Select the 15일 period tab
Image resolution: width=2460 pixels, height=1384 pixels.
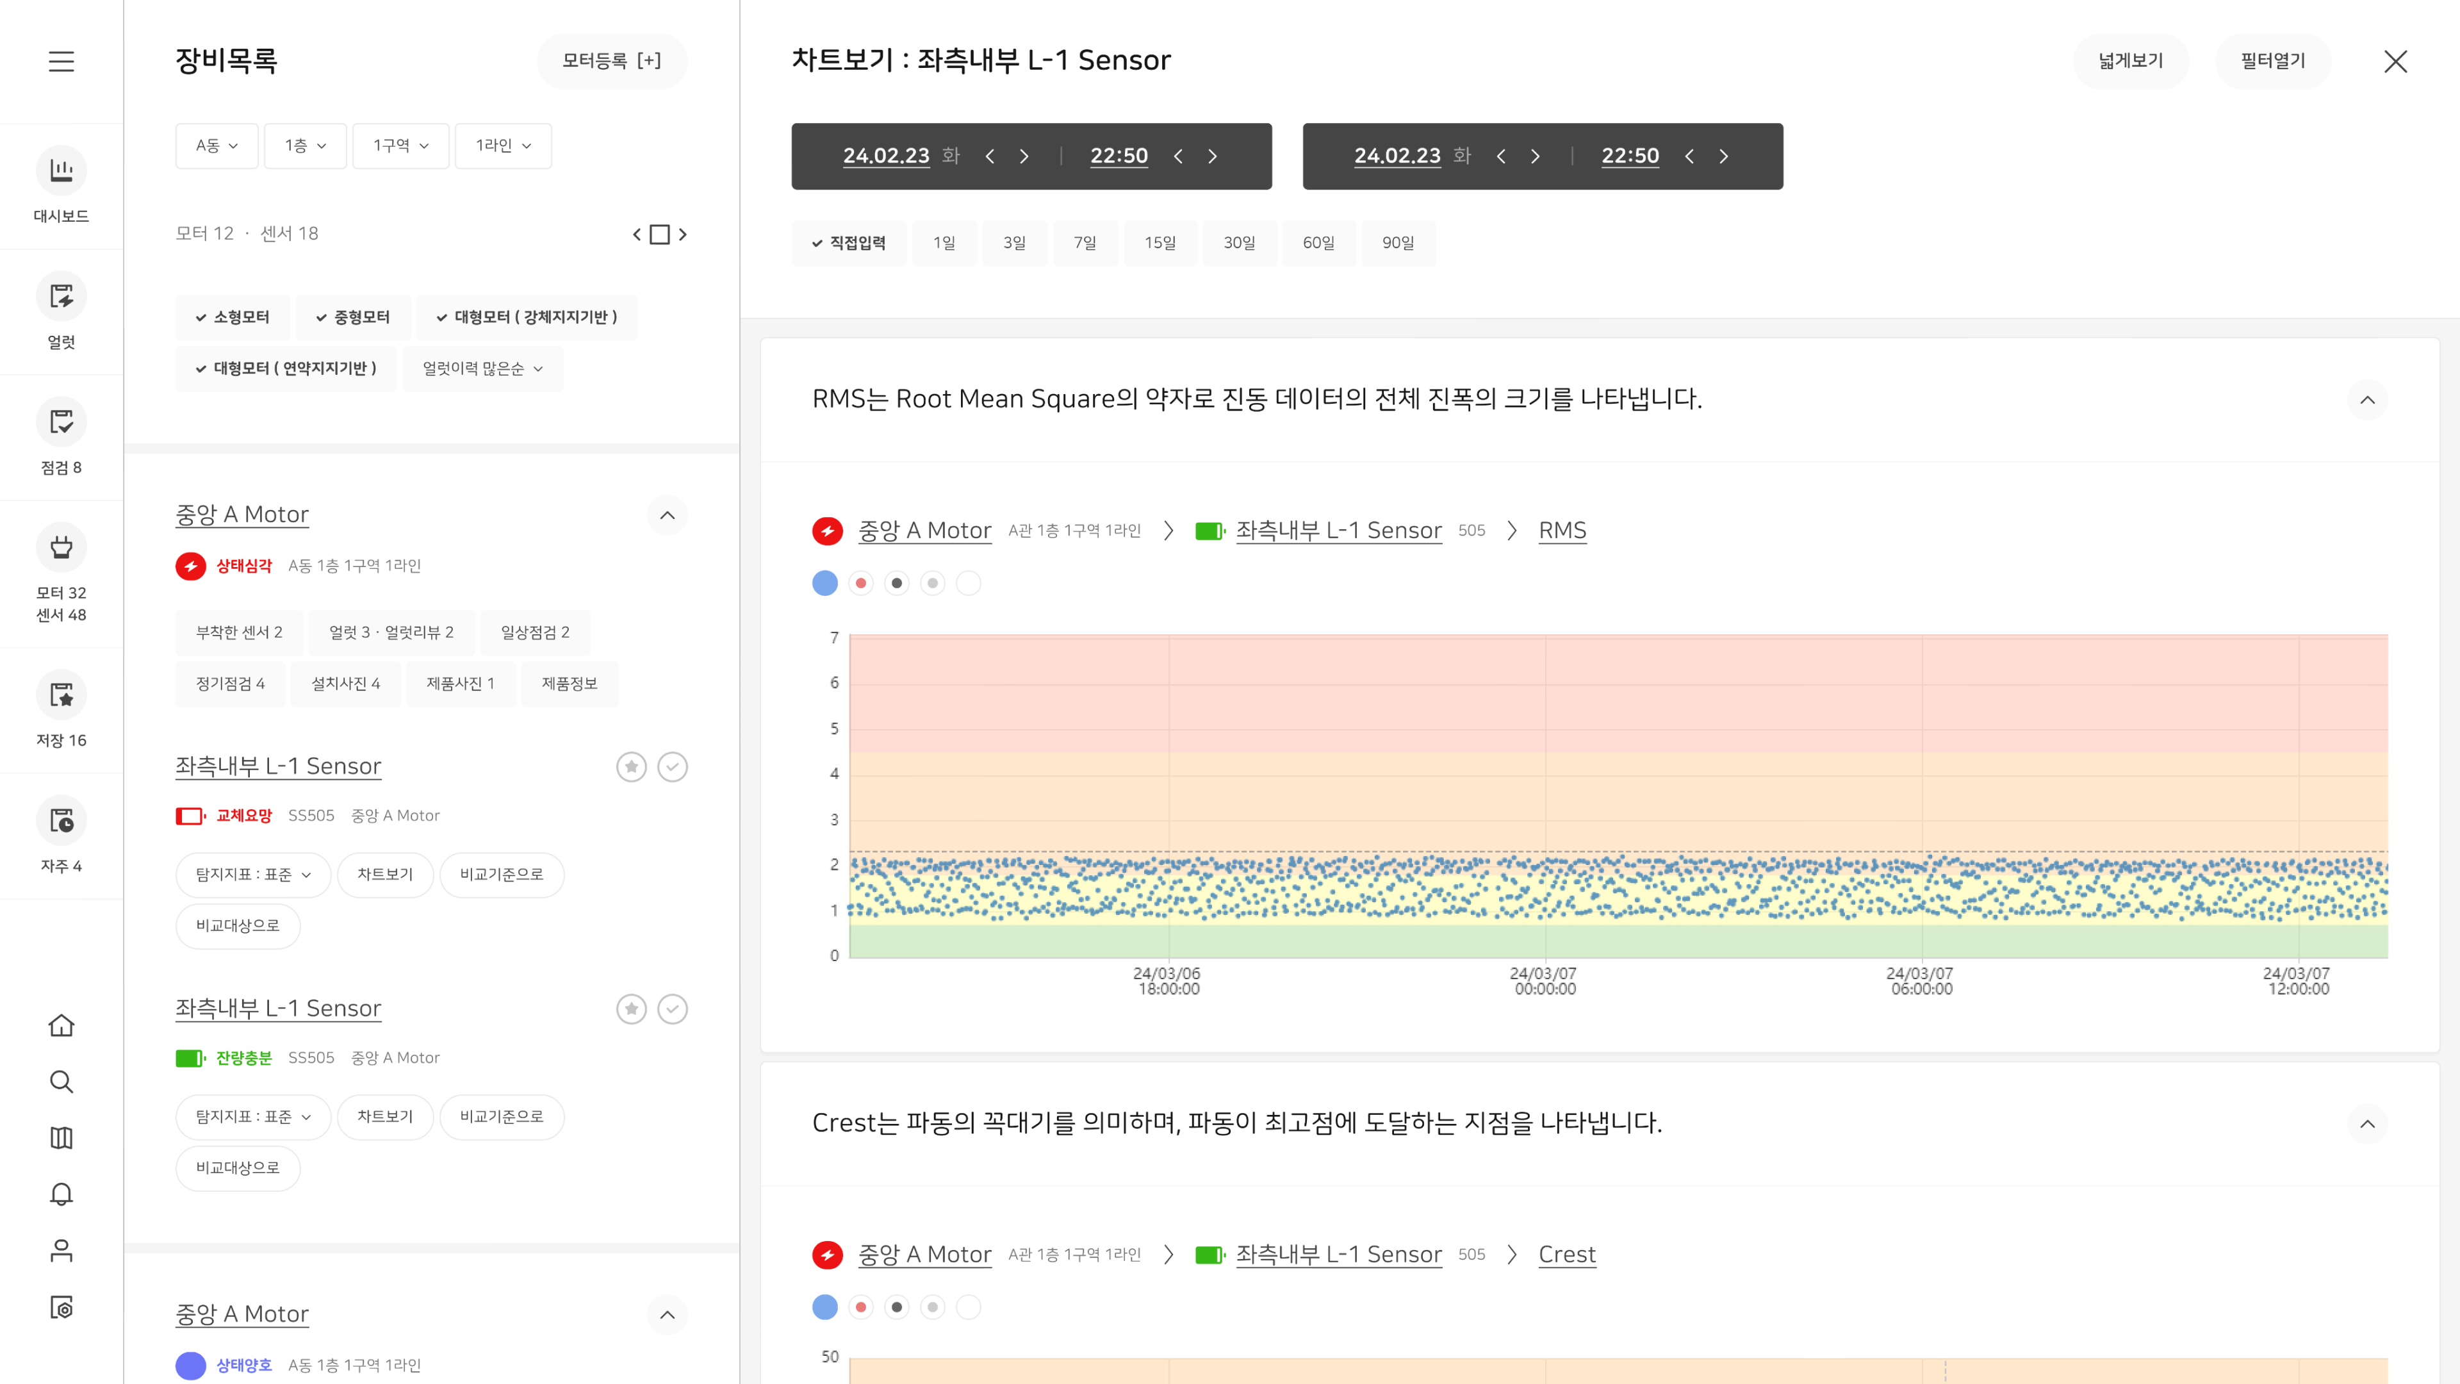coord(1160,243)
